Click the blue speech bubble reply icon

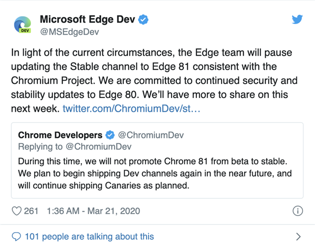[x=16, y=236]
